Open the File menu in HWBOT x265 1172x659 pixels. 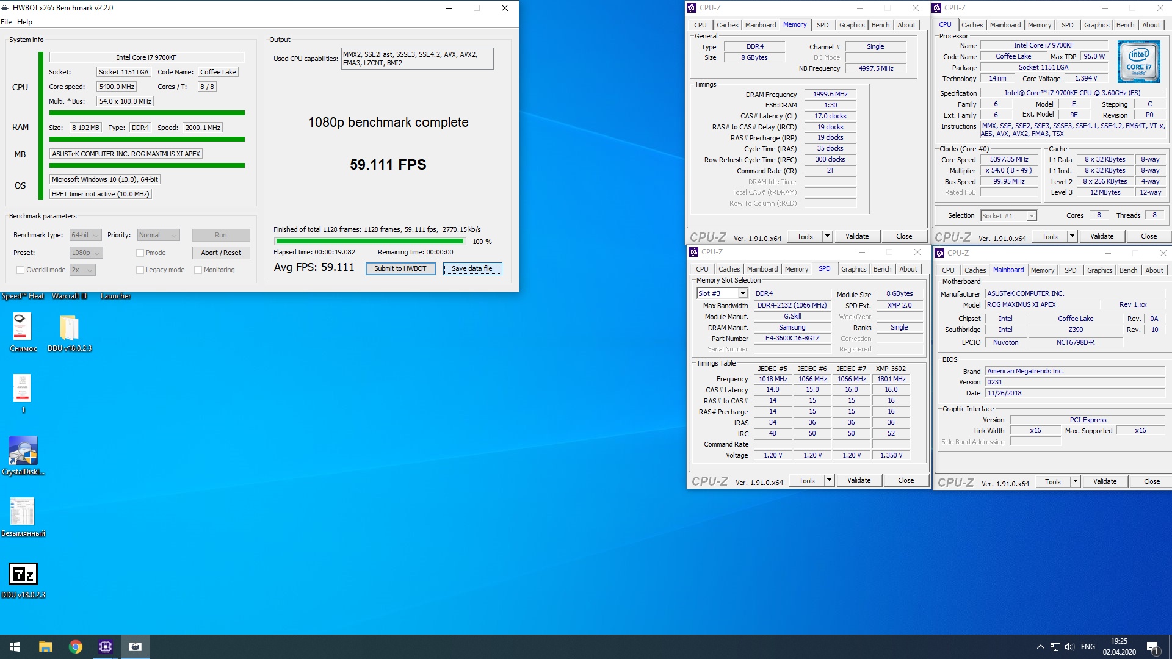click(x=6, y=22)
